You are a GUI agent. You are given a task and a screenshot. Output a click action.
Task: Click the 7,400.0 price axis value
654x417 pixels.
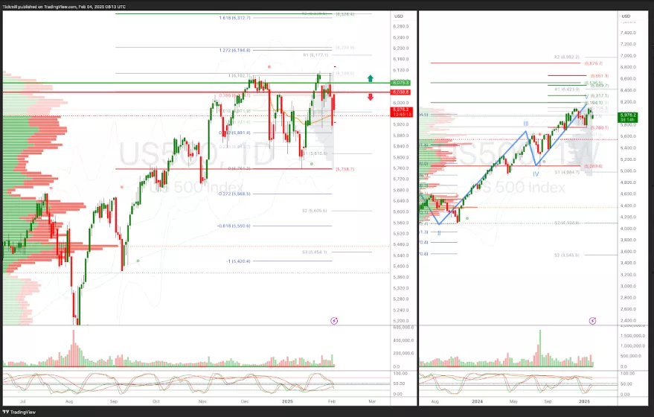pos(628,33)
